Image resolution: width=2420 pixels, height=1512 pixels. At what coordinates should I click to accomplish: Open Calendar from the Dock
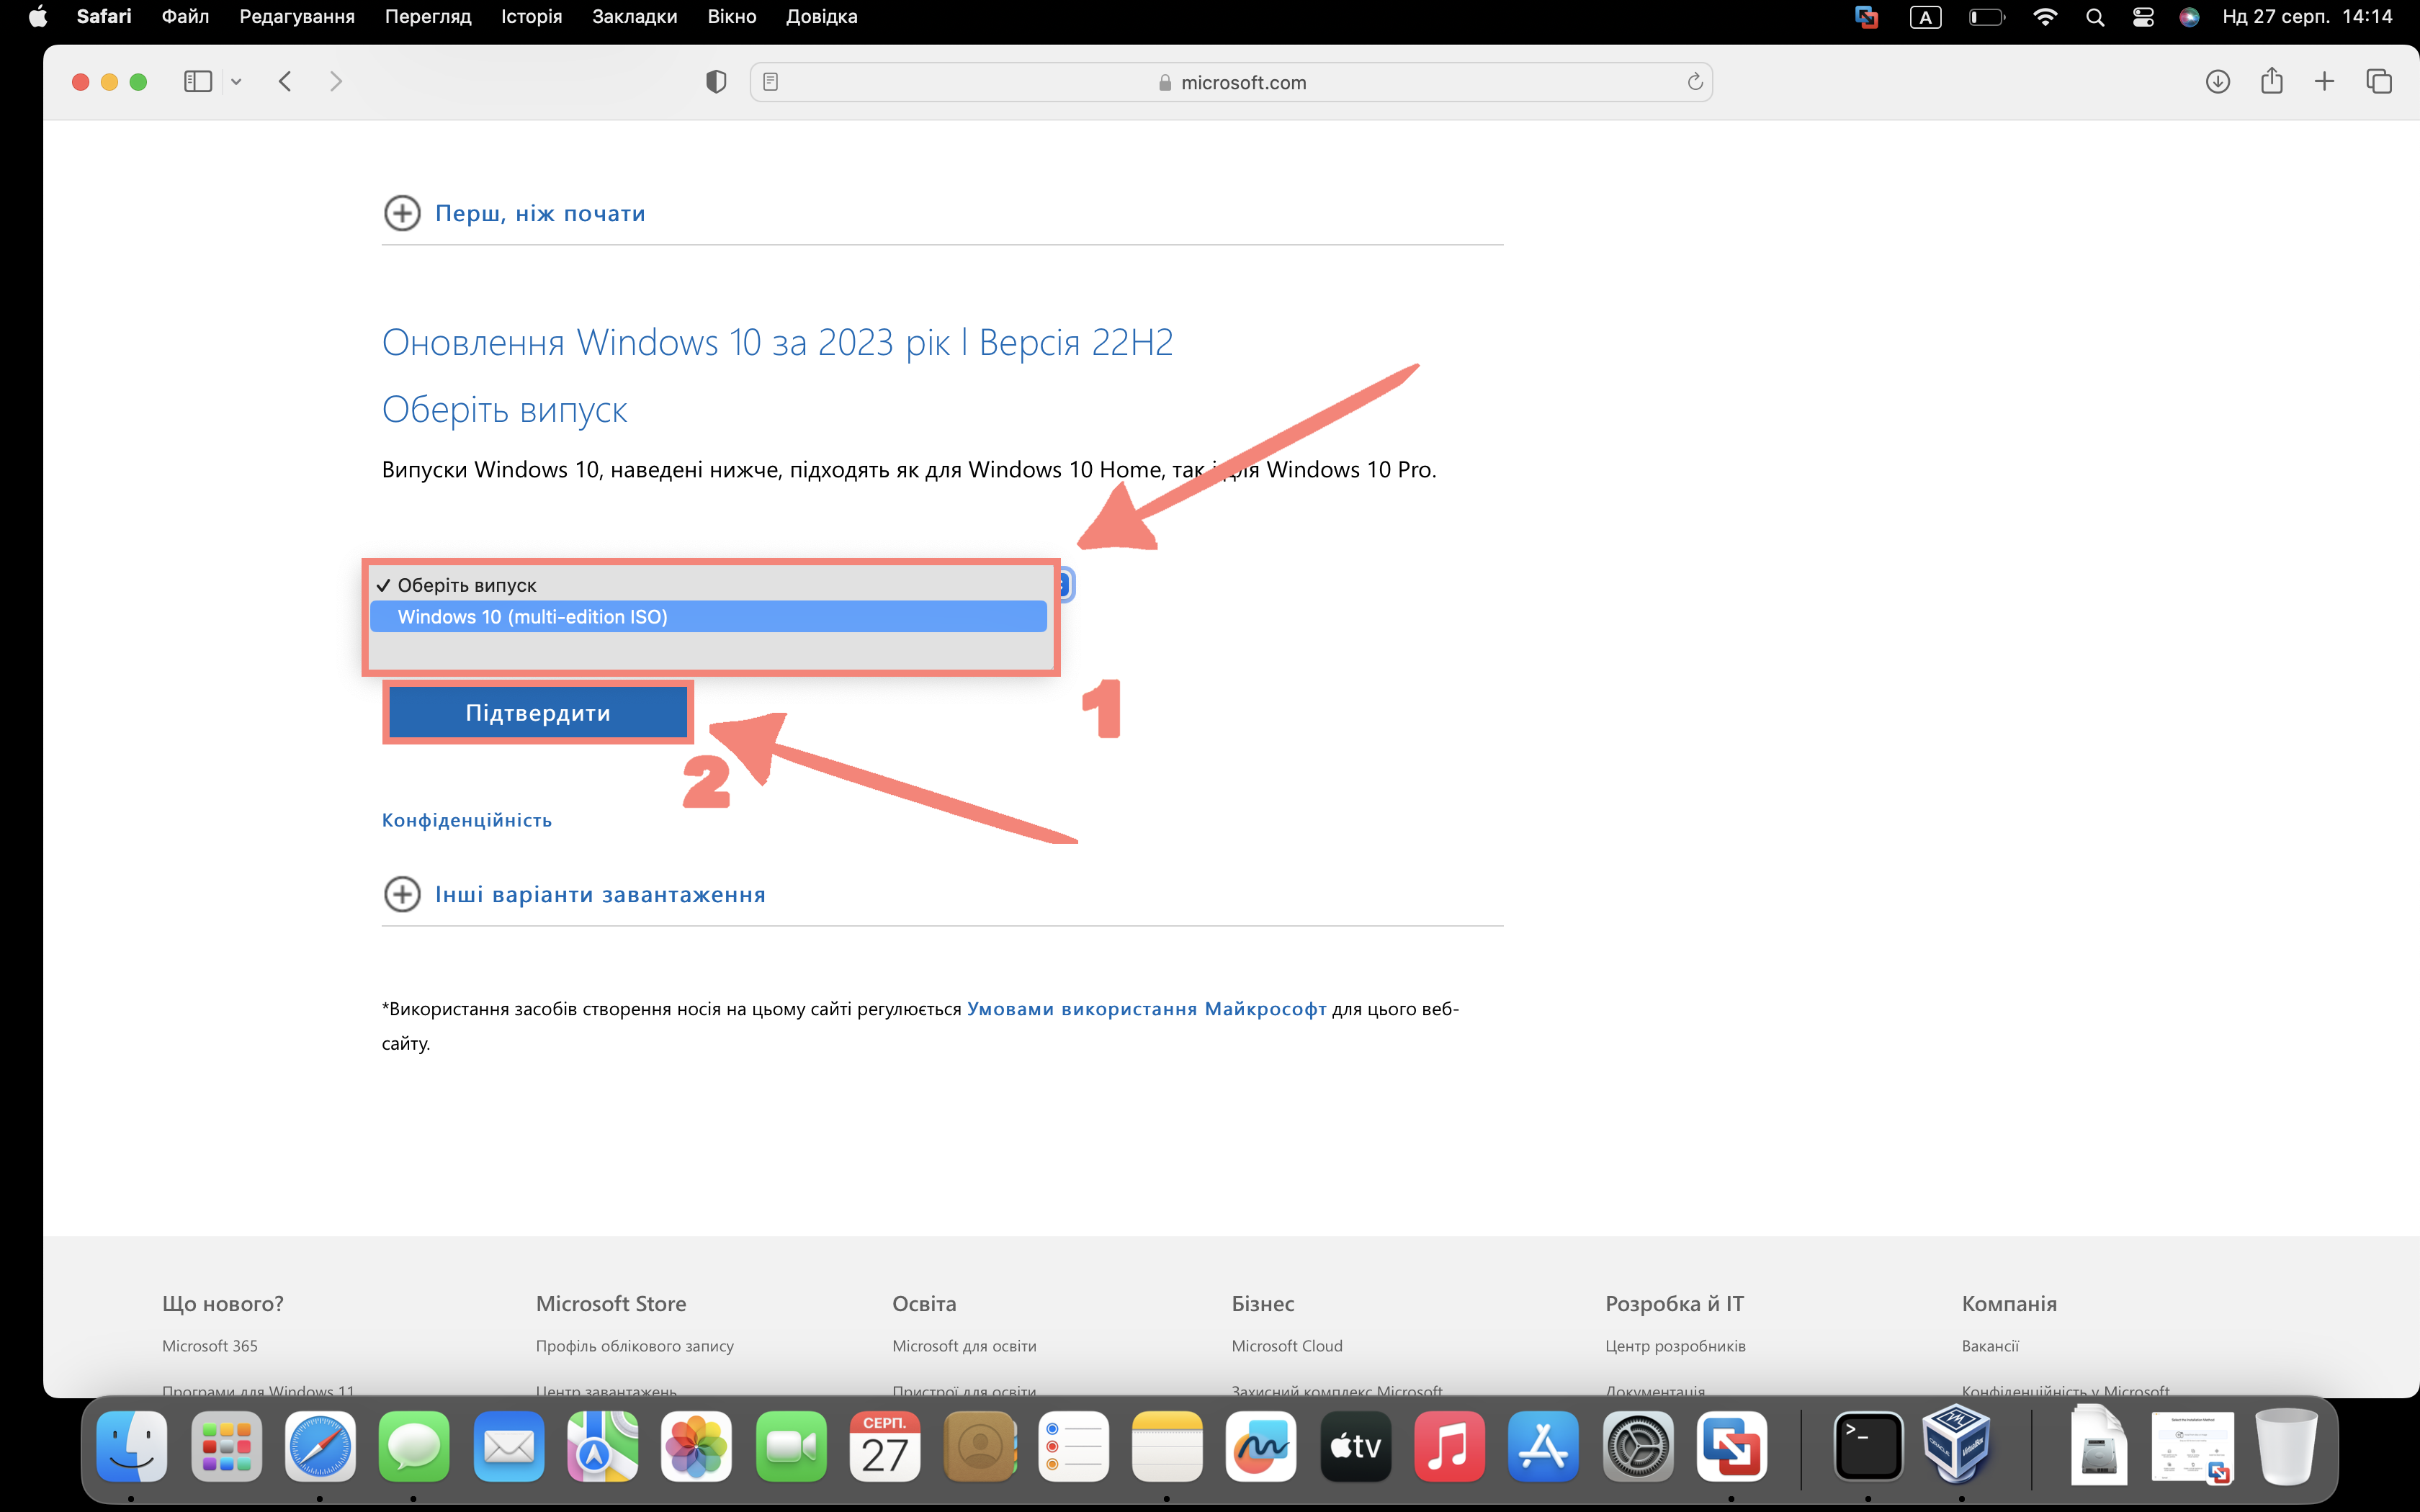click(885, 1446)
